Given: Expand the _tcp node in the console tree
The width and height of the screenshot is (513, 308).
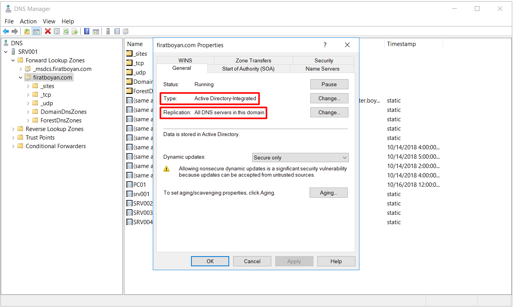Looking at the screenshot, I should pyautogui.click(x=28, y=95).
